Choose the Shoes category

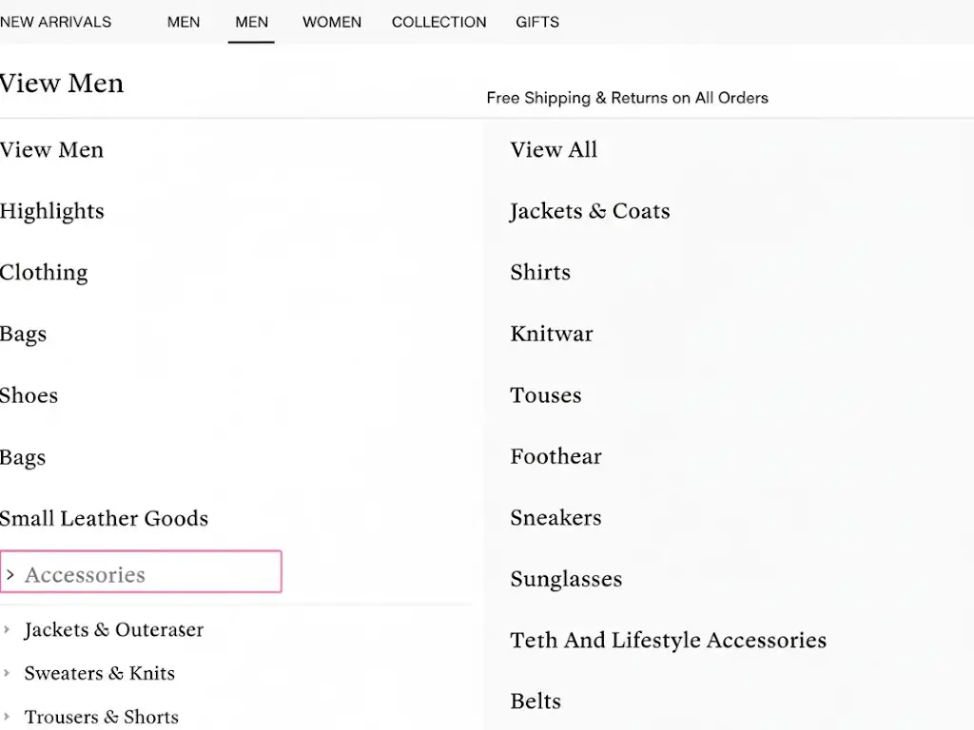click(x=29, y=395)
